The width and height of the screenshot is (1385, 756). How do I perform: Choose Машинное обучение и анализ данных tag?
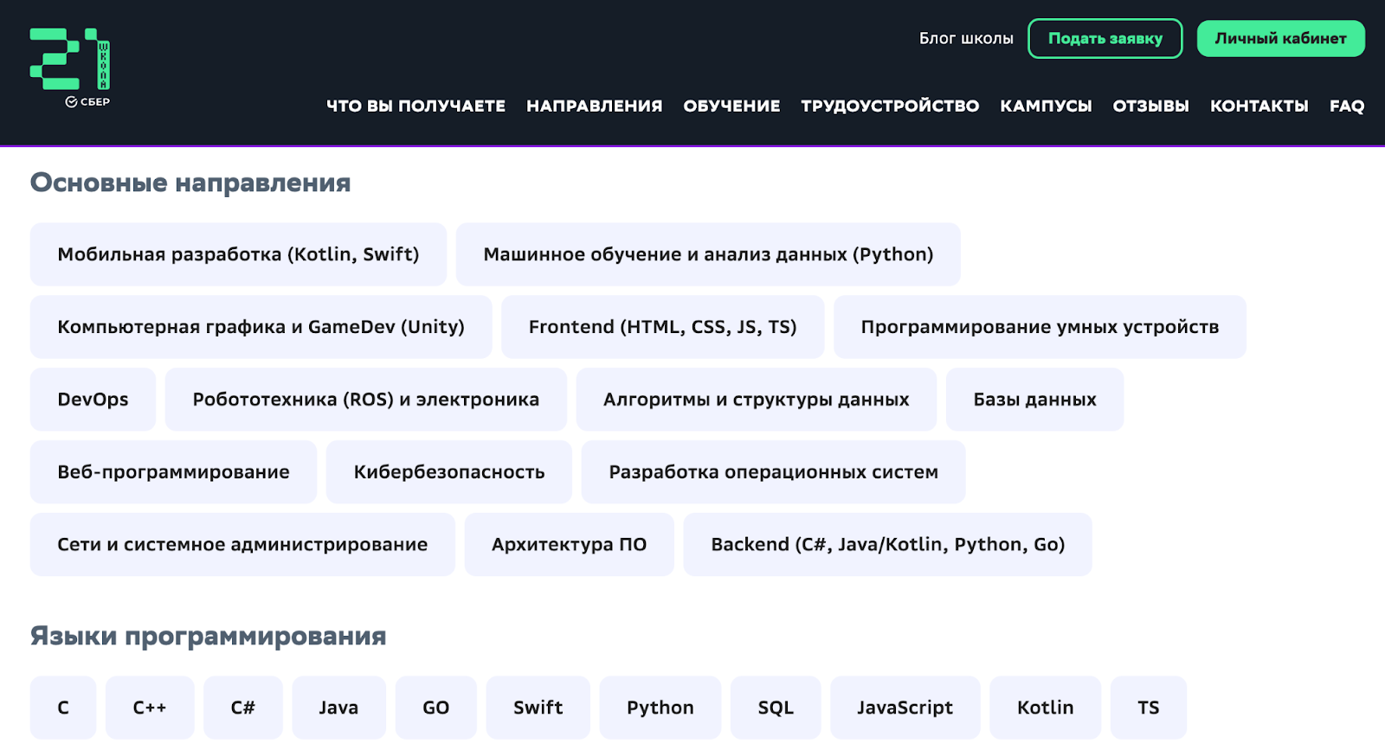tap(707, 254)
